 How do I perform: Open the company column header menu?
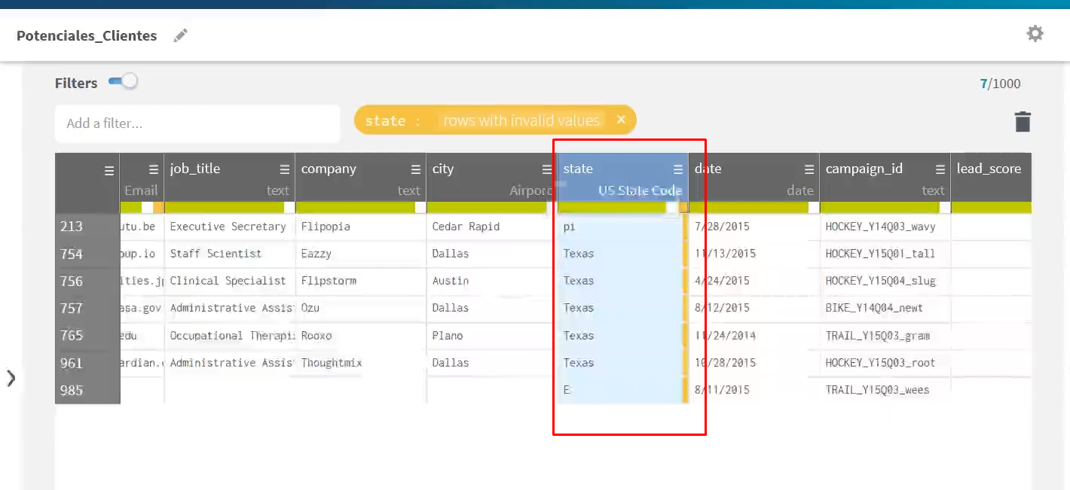(x=414, y=169)
